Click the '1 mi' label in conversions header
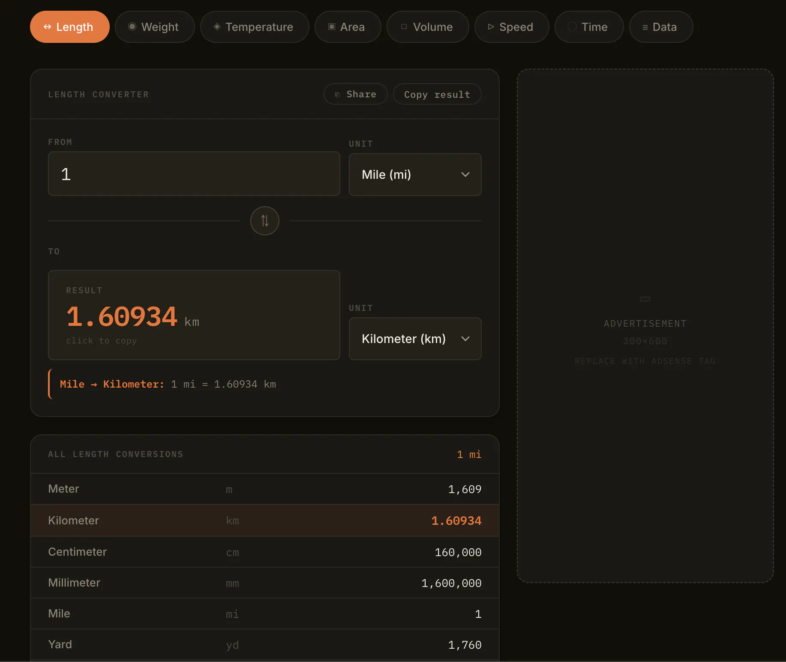 pos(469,454)
